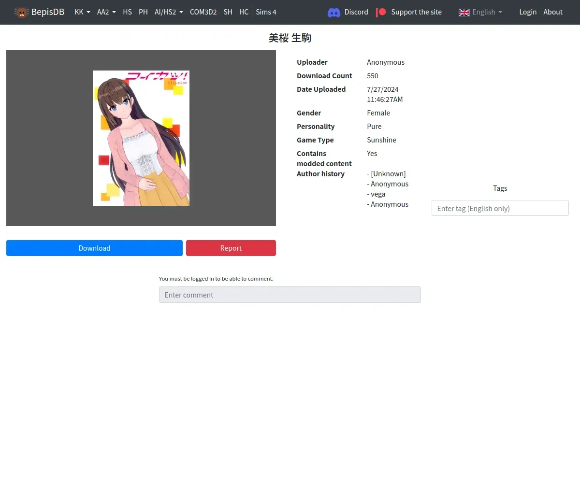Image resolution: width=580 pixels, height=483 pixels.
Task: Go to the HS section
Action: click(x=127, y=12)
